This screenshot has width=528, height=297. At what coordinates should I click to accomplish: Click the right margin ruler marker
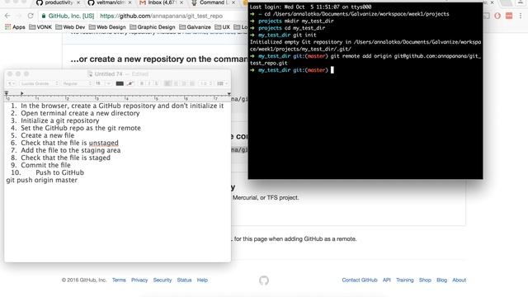[x=229, y=94]
